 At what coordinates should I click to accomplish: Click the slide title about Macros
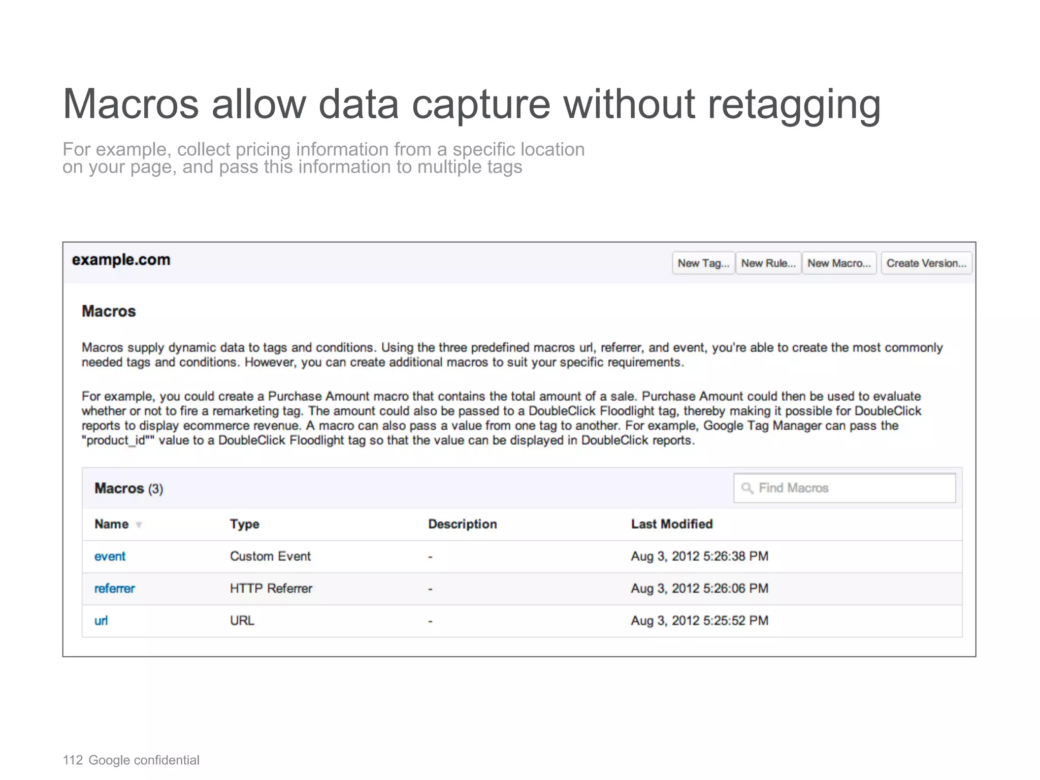click(x=472, y=104)
